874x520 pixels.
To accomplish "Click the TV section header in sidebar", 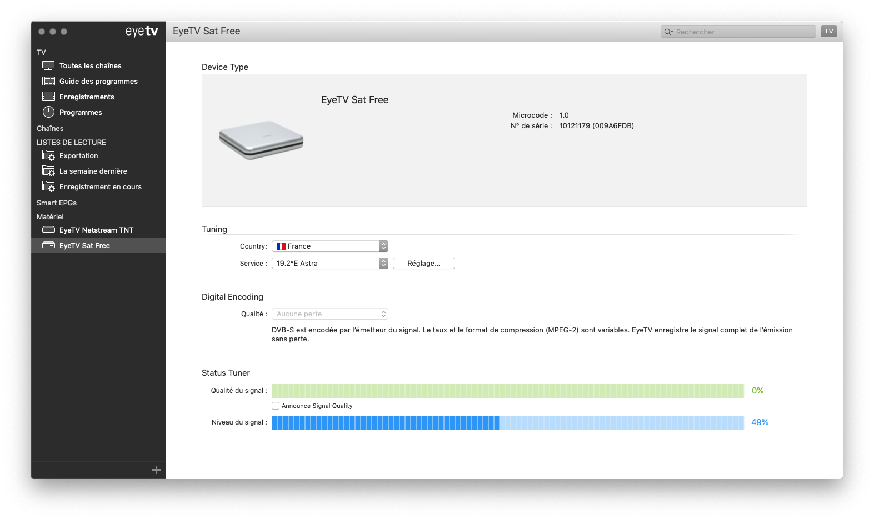I will click(x=41, y=52).
